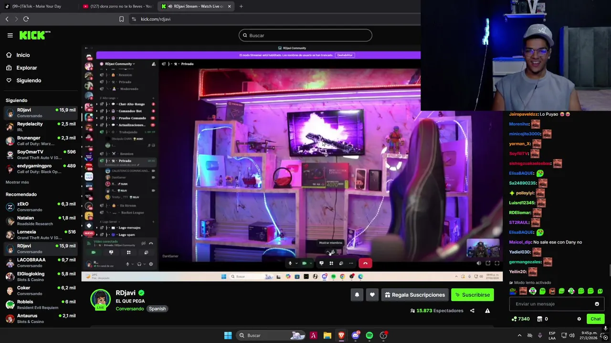611x343 pixels.
Task: Open File Explorer from the taskbar
Action: coord(327,335)
